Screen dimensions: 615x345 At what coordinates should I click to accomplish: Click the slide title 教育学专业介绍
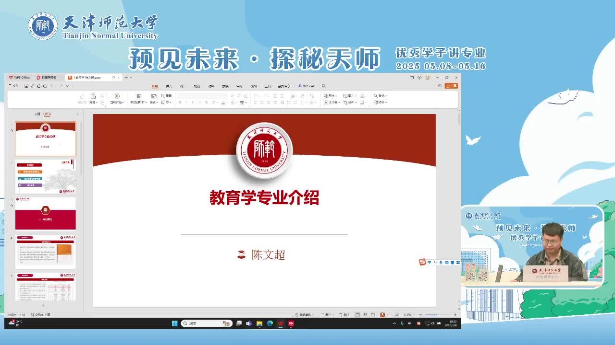(x=264, y=197)
